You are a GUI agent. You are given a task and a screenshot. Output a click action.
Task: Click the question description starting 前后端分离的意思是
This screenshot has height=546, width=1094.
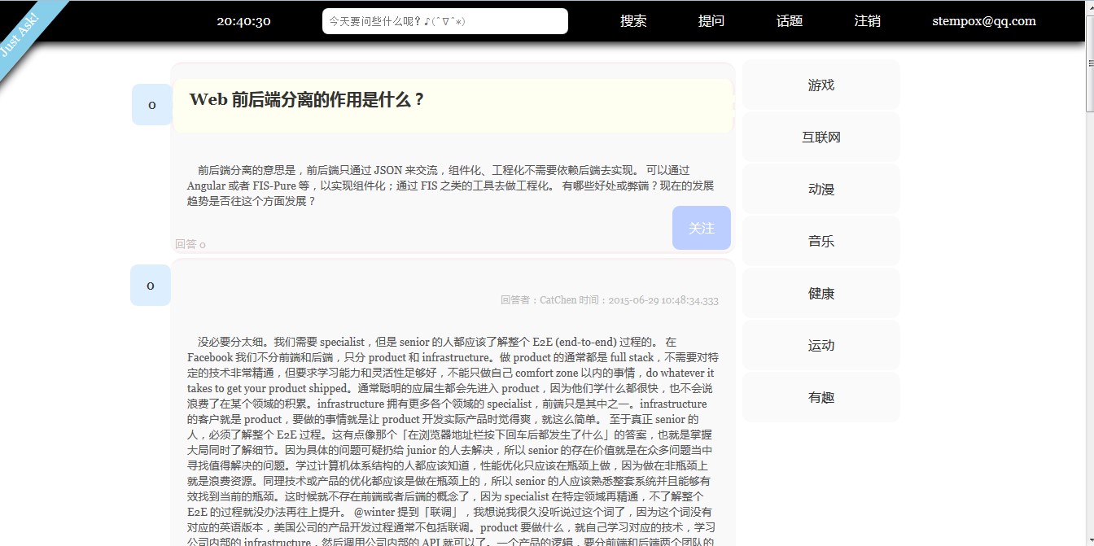click(451, 186)
